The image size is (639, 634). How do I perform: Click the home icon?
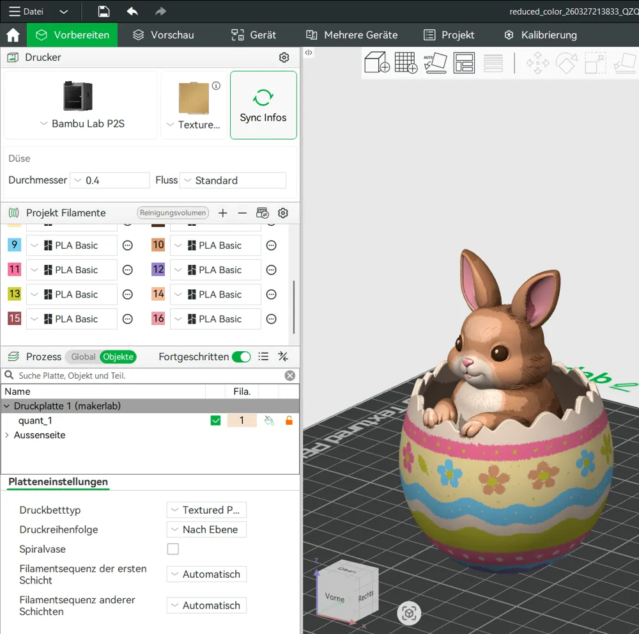click(x=13, y=35)
